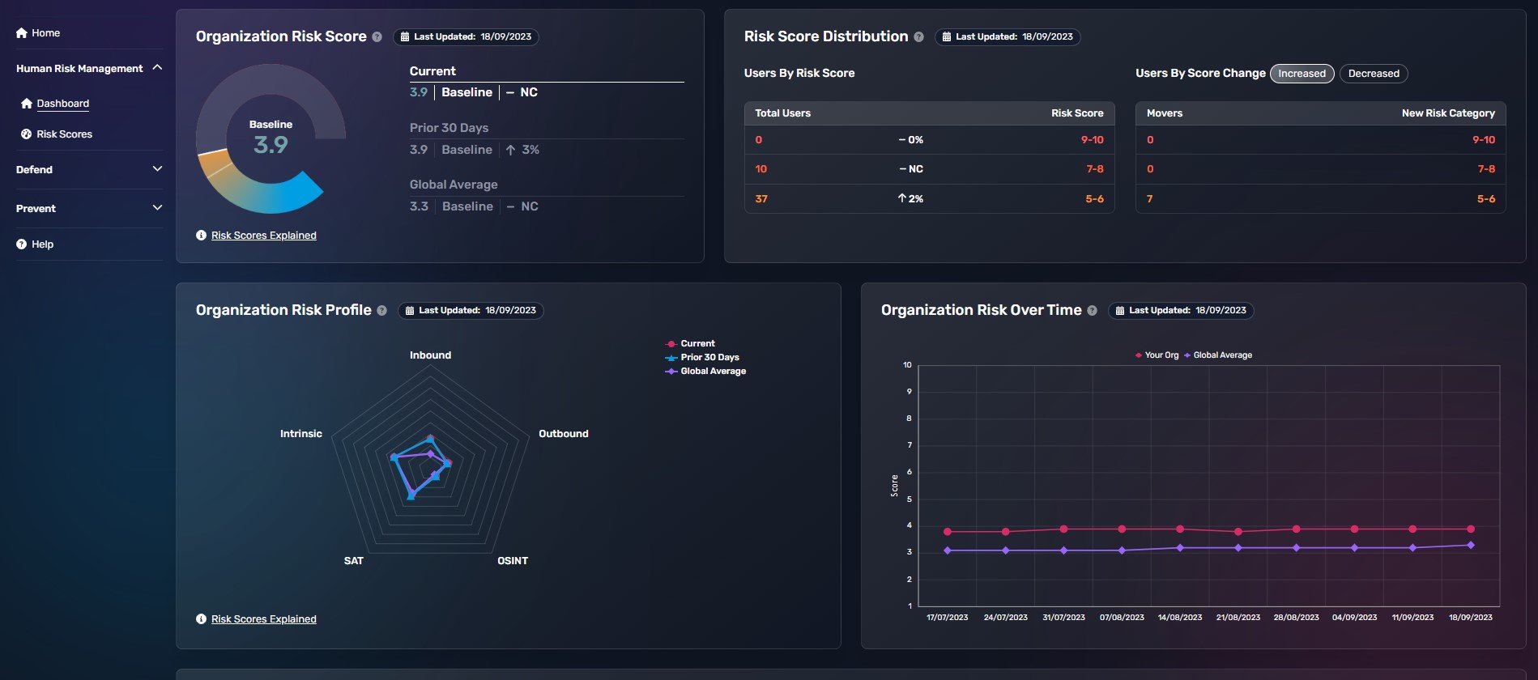Open Risk Scores Explained link under gauge
This screenshot has width=1538, height=680.
263,236
